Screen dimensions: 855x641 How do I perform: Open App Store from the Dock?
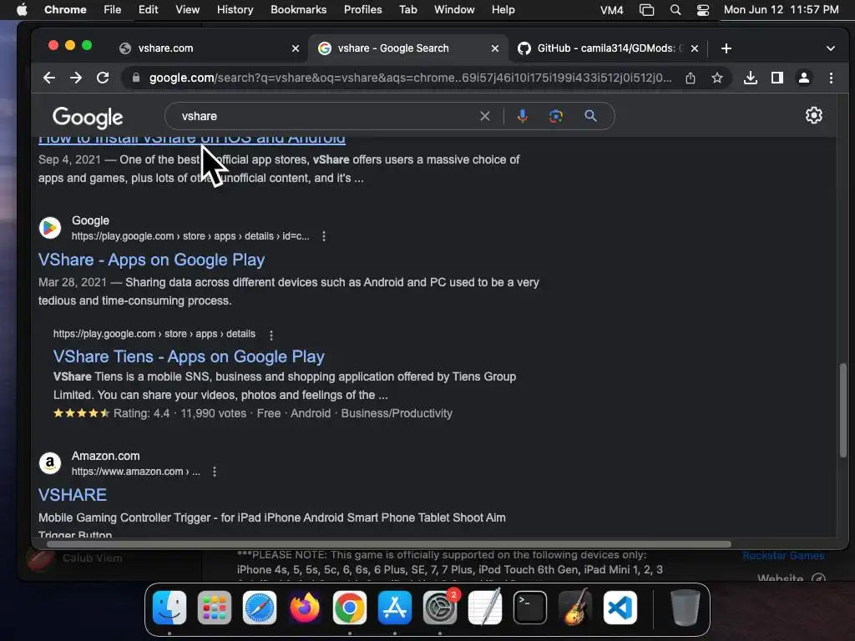(x=395, y=608)
